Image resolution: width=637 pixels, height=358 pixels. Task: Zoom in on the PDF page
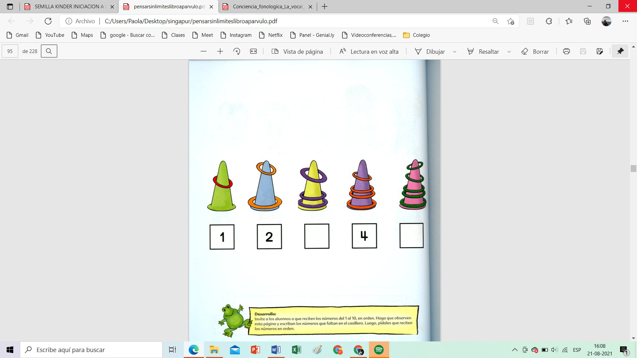click(220, 51)
